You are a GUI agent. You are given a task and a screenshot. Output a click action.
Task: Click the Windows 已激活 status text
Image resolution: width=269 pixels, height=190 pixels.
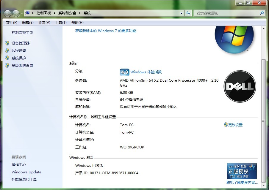[89, 166]
